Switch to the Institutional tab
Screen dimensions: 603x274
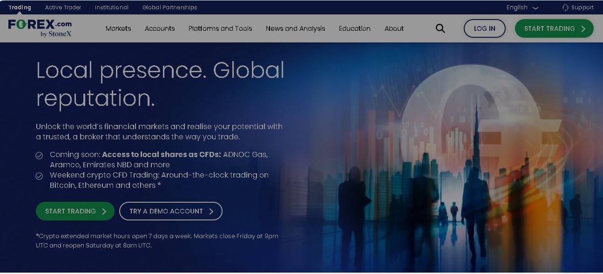click(112, 7)
